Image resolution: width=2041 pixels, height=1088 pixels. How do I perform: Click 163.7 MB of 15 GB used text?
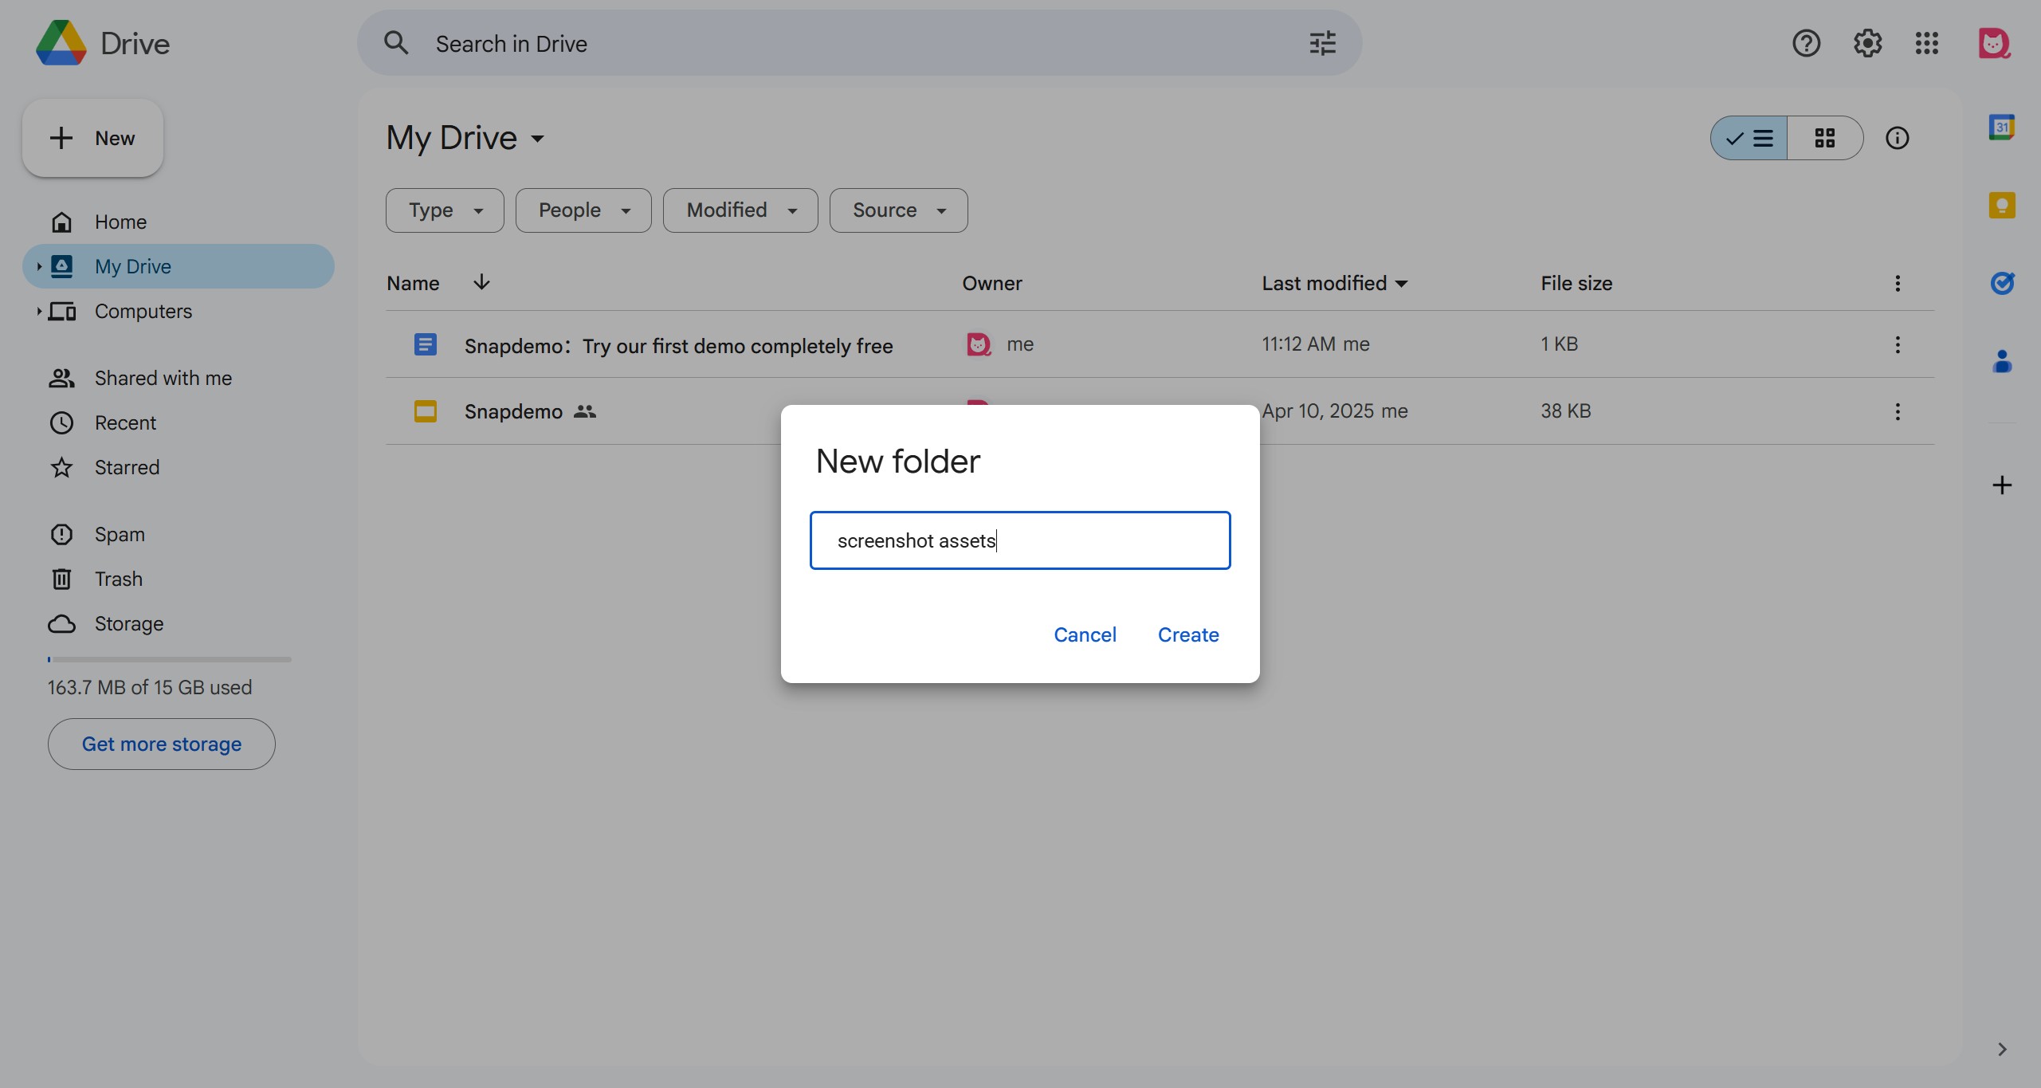(150, 687)
